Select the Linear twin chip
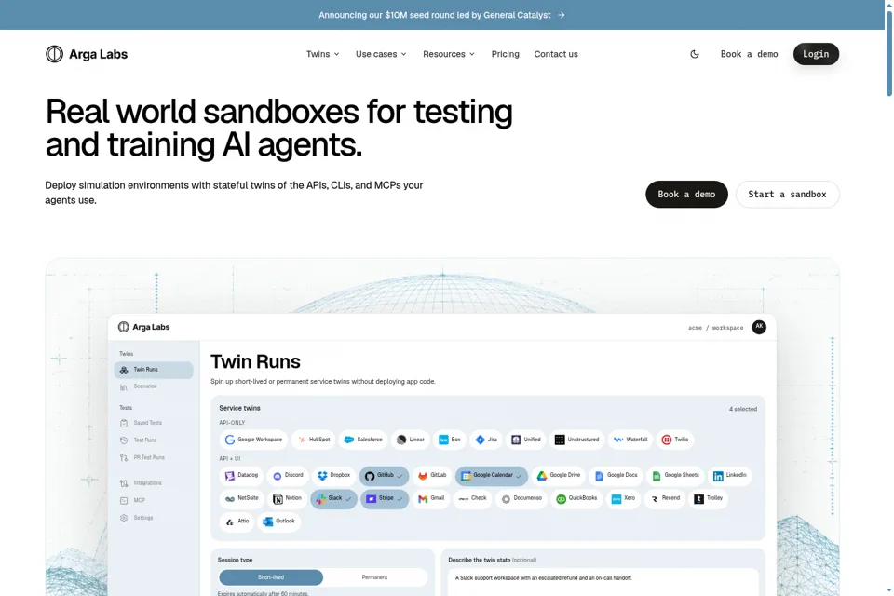Viewport: 894px width, 596px height. 411,440
